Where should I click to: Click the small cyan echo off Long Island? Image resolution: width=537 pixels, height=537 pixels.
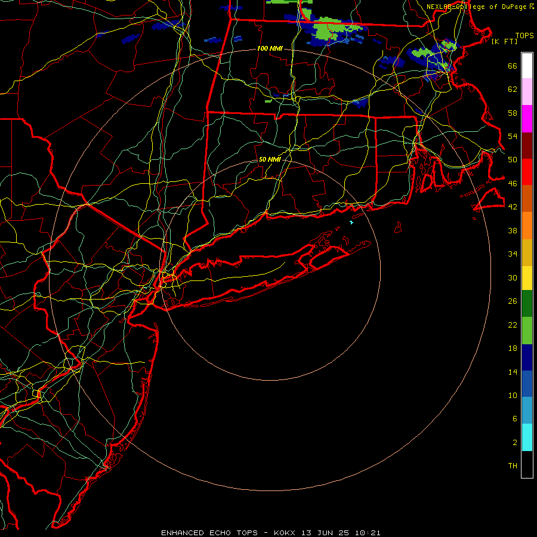(351, 223)
